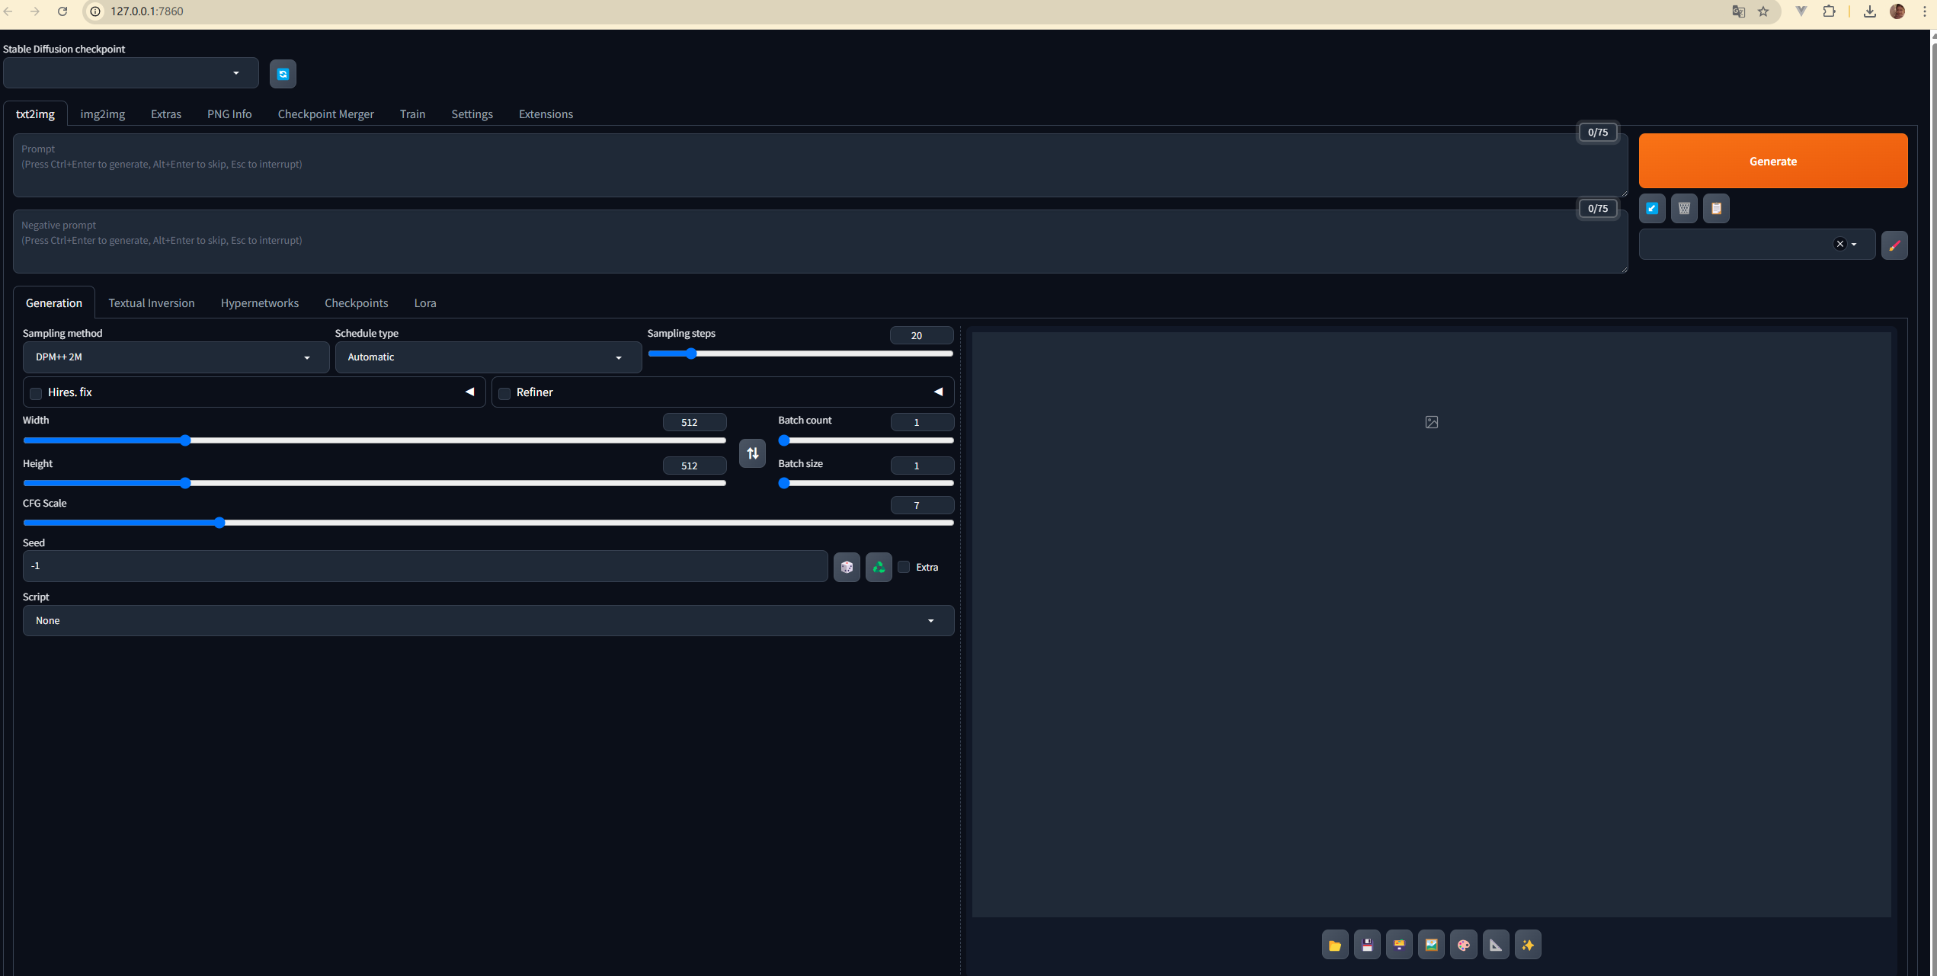The image size is (1937, 976).
Task: Click the green recycle reuse-seed icon
Action: click(879, 567)
